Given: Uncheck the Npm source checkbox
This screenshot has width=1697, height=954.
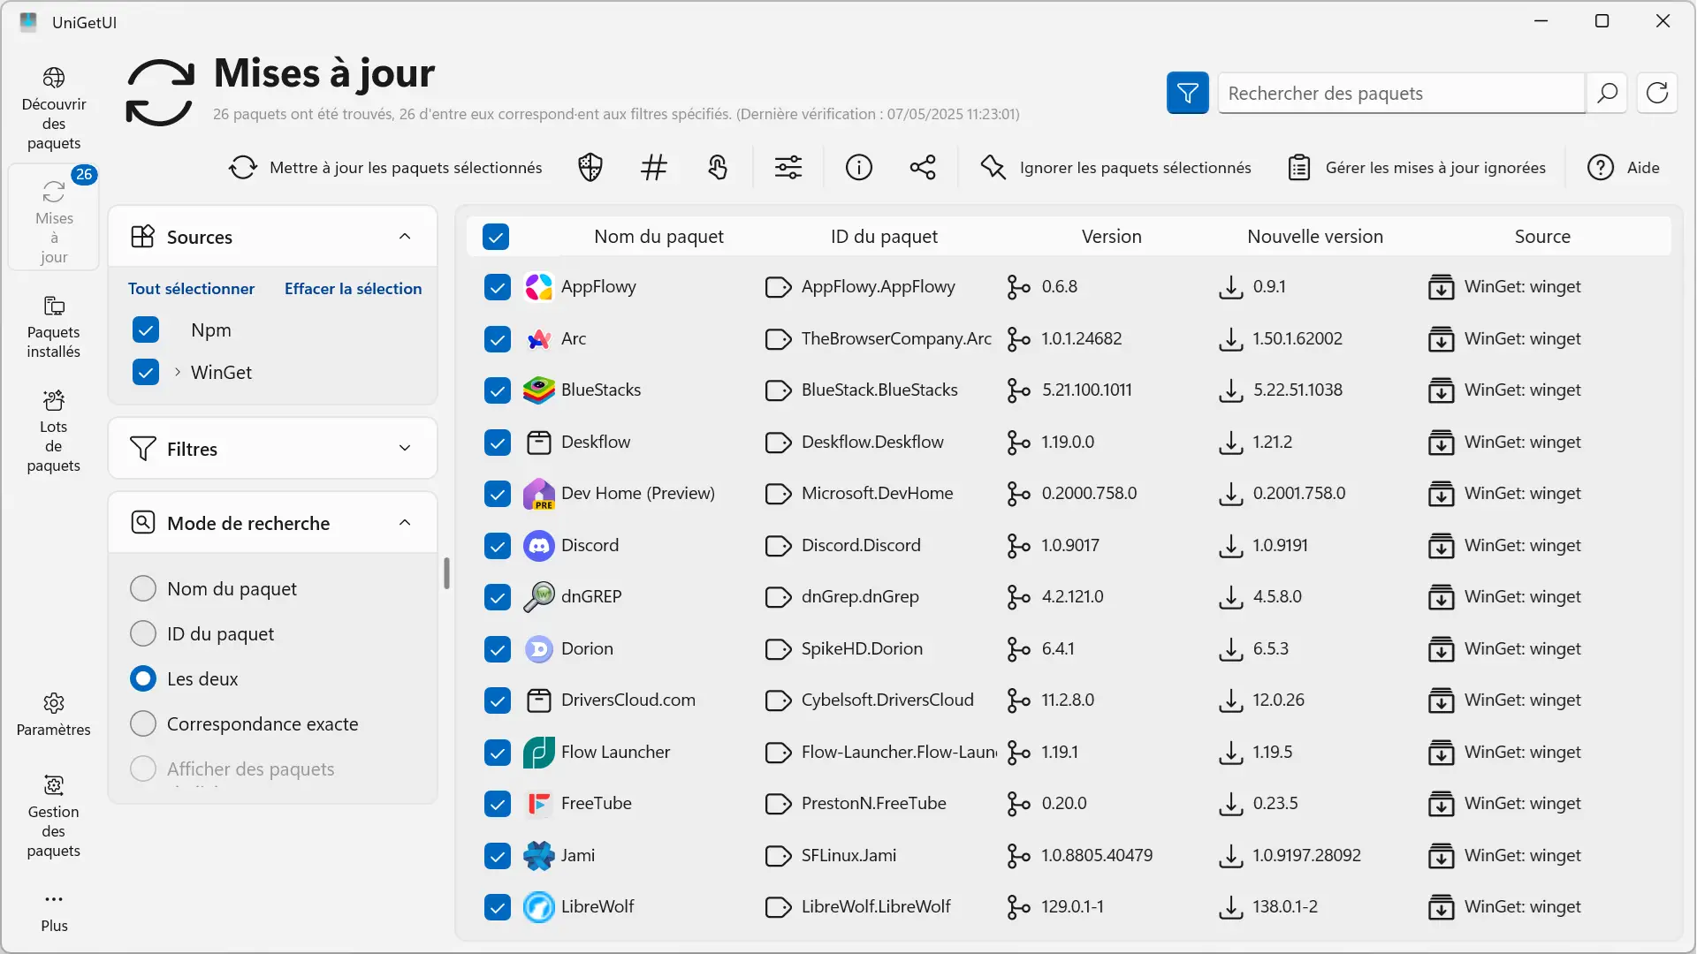Looking at the screenshot, I should click(x=146, y=329).
